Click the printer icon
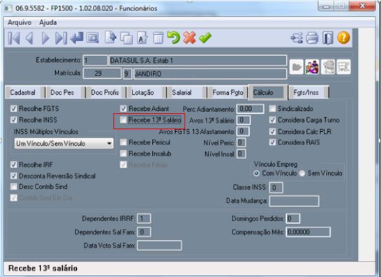 point(312,38)
